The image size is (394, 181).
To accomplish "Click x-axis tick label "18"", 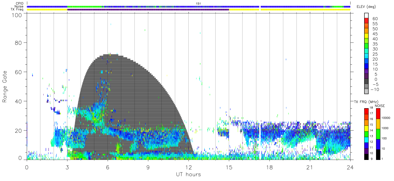I will [269, 167].
